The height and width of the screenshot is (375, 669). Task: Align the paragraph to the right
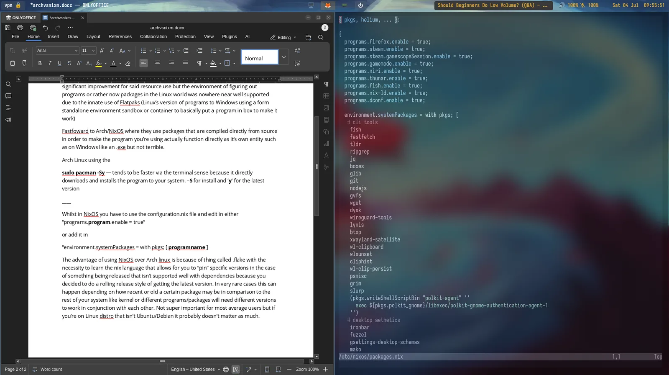pos(171,63)
